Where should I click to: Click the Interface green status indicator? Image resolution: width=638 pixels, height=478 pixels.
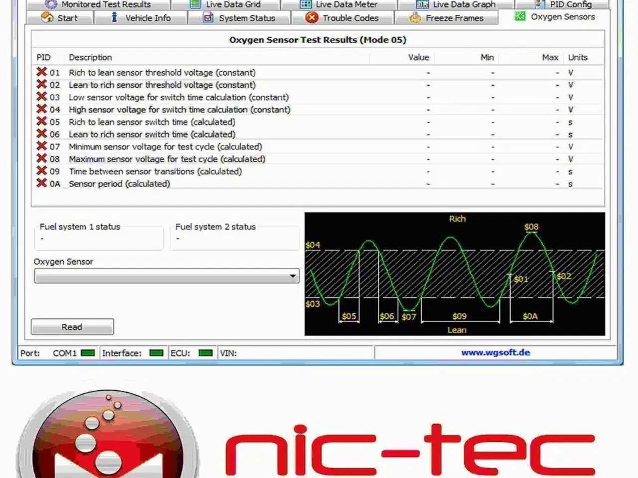[x=157, y=353]
